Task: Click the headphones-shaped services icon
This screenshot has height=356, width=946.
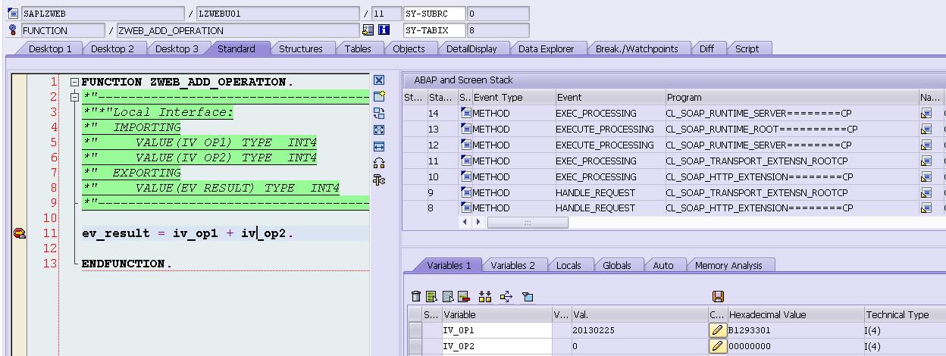Action: (379, 163)
